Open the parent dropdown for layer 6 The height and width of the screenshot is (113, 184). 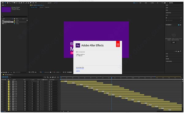click(55, 90)
